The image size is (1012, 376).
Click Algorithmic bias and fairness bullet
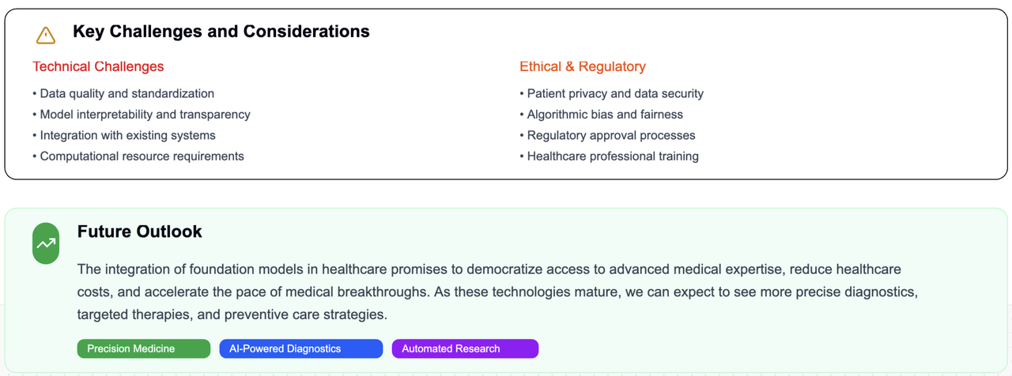[x=601, y=115]
